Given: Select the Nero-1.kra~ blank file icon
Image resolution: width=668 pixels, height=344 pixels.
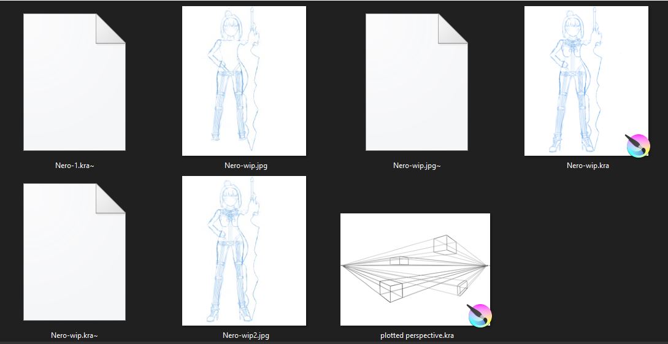Looking at the screenshot, I should (74, 82).
